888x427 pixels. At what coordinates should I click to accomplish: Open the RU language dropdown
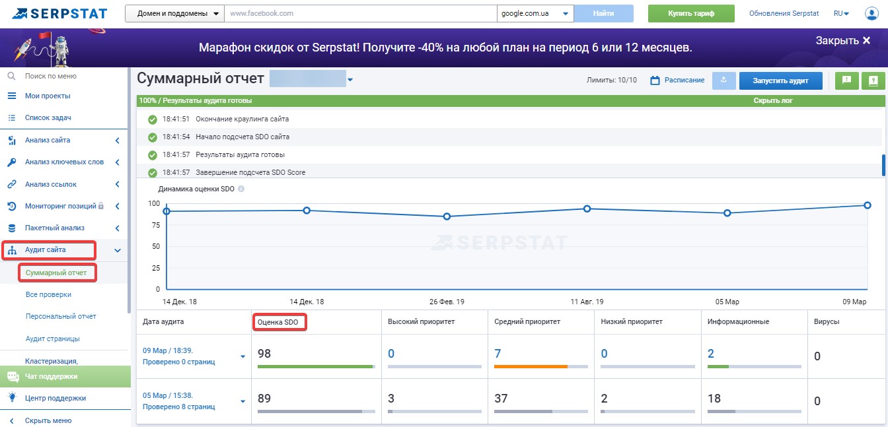pyautogui.click(x=841, y=13)
